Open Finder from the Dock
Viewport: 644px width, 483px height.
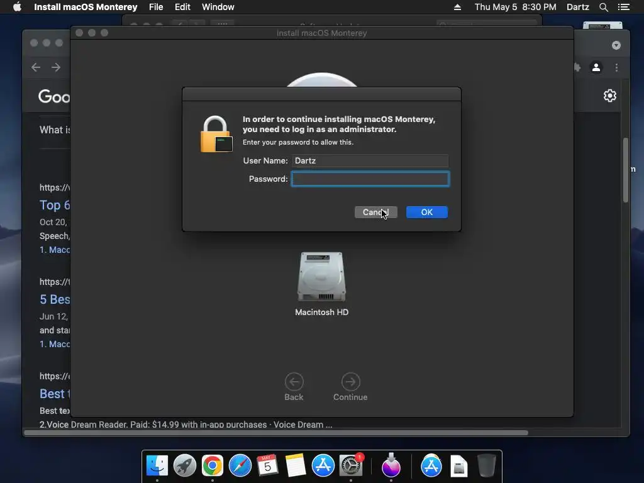click(157, 466)
